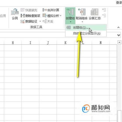Select the 删除重复项 remove duplicates icon
The height and width of the screenshot is (122, 122).
[23, 16]
